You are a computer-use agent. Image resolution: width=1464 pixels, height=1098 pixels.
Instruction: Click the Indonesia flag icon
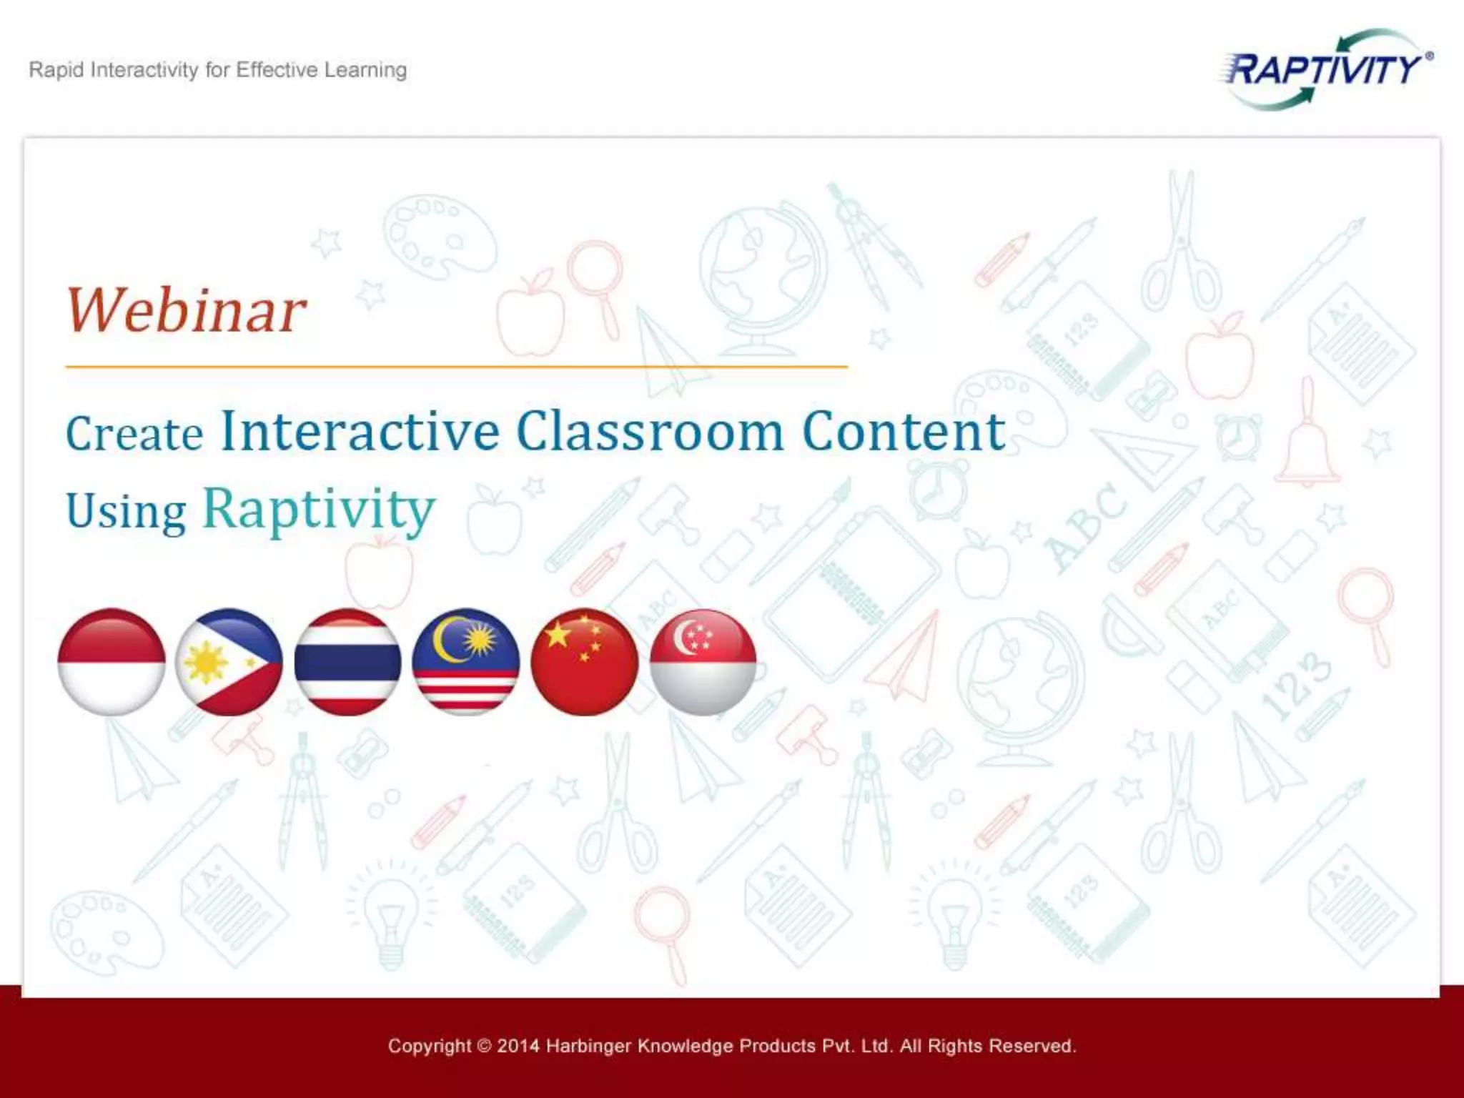(112, 662)
